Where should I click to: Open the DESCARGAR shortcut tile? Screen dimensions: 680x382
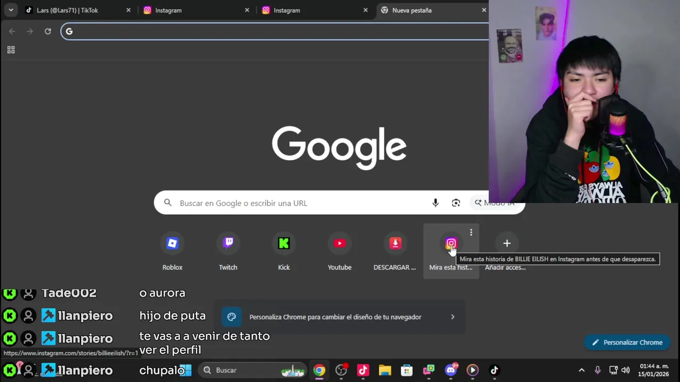[395, 251]
